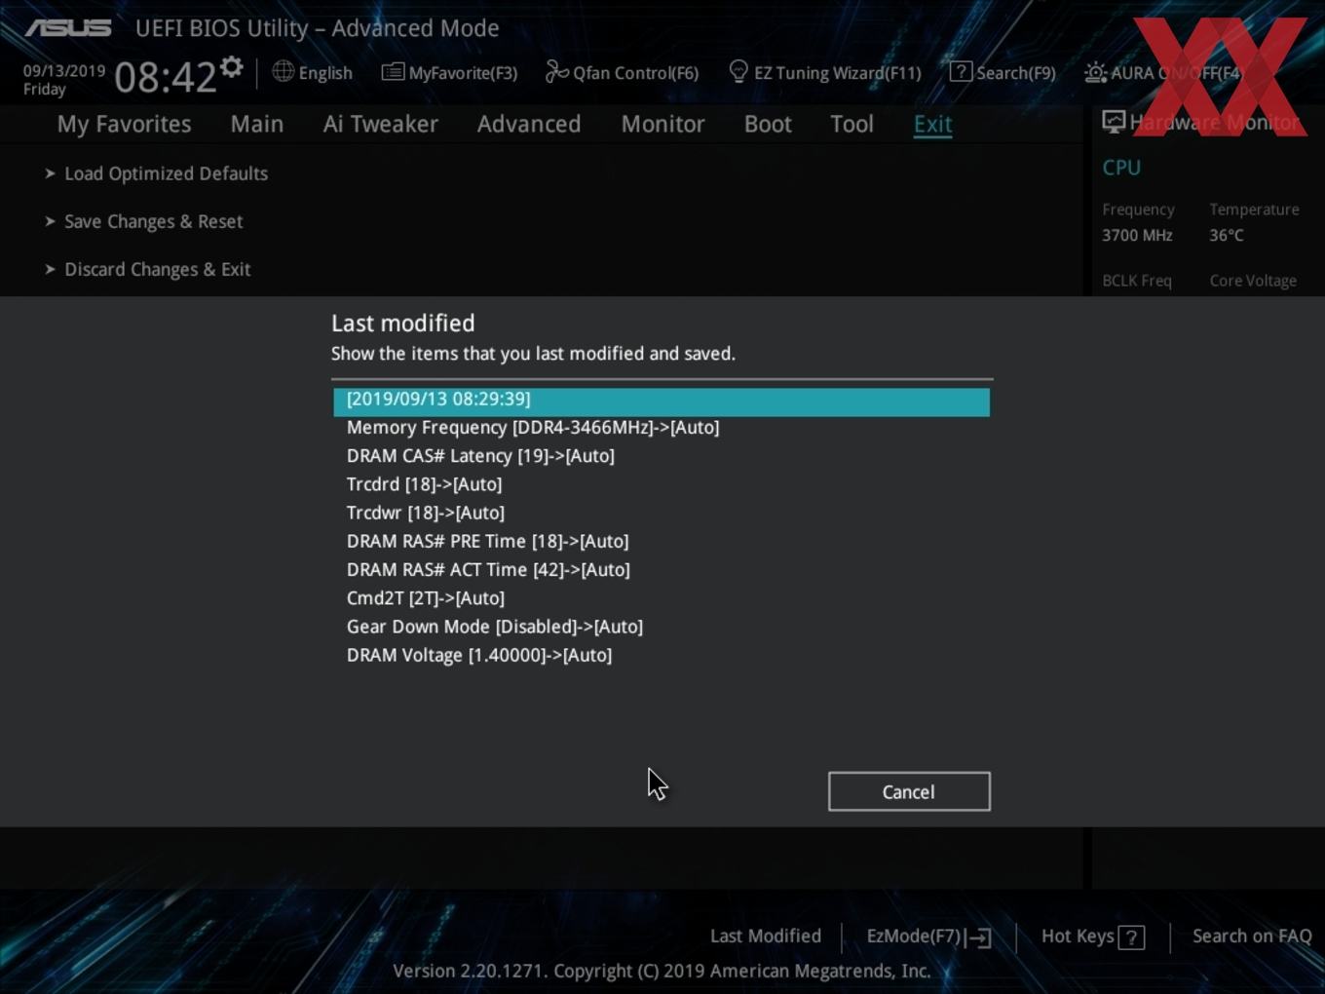
Task: Expand Load Optimized Defaults arrow
Action: click(50, 173)
